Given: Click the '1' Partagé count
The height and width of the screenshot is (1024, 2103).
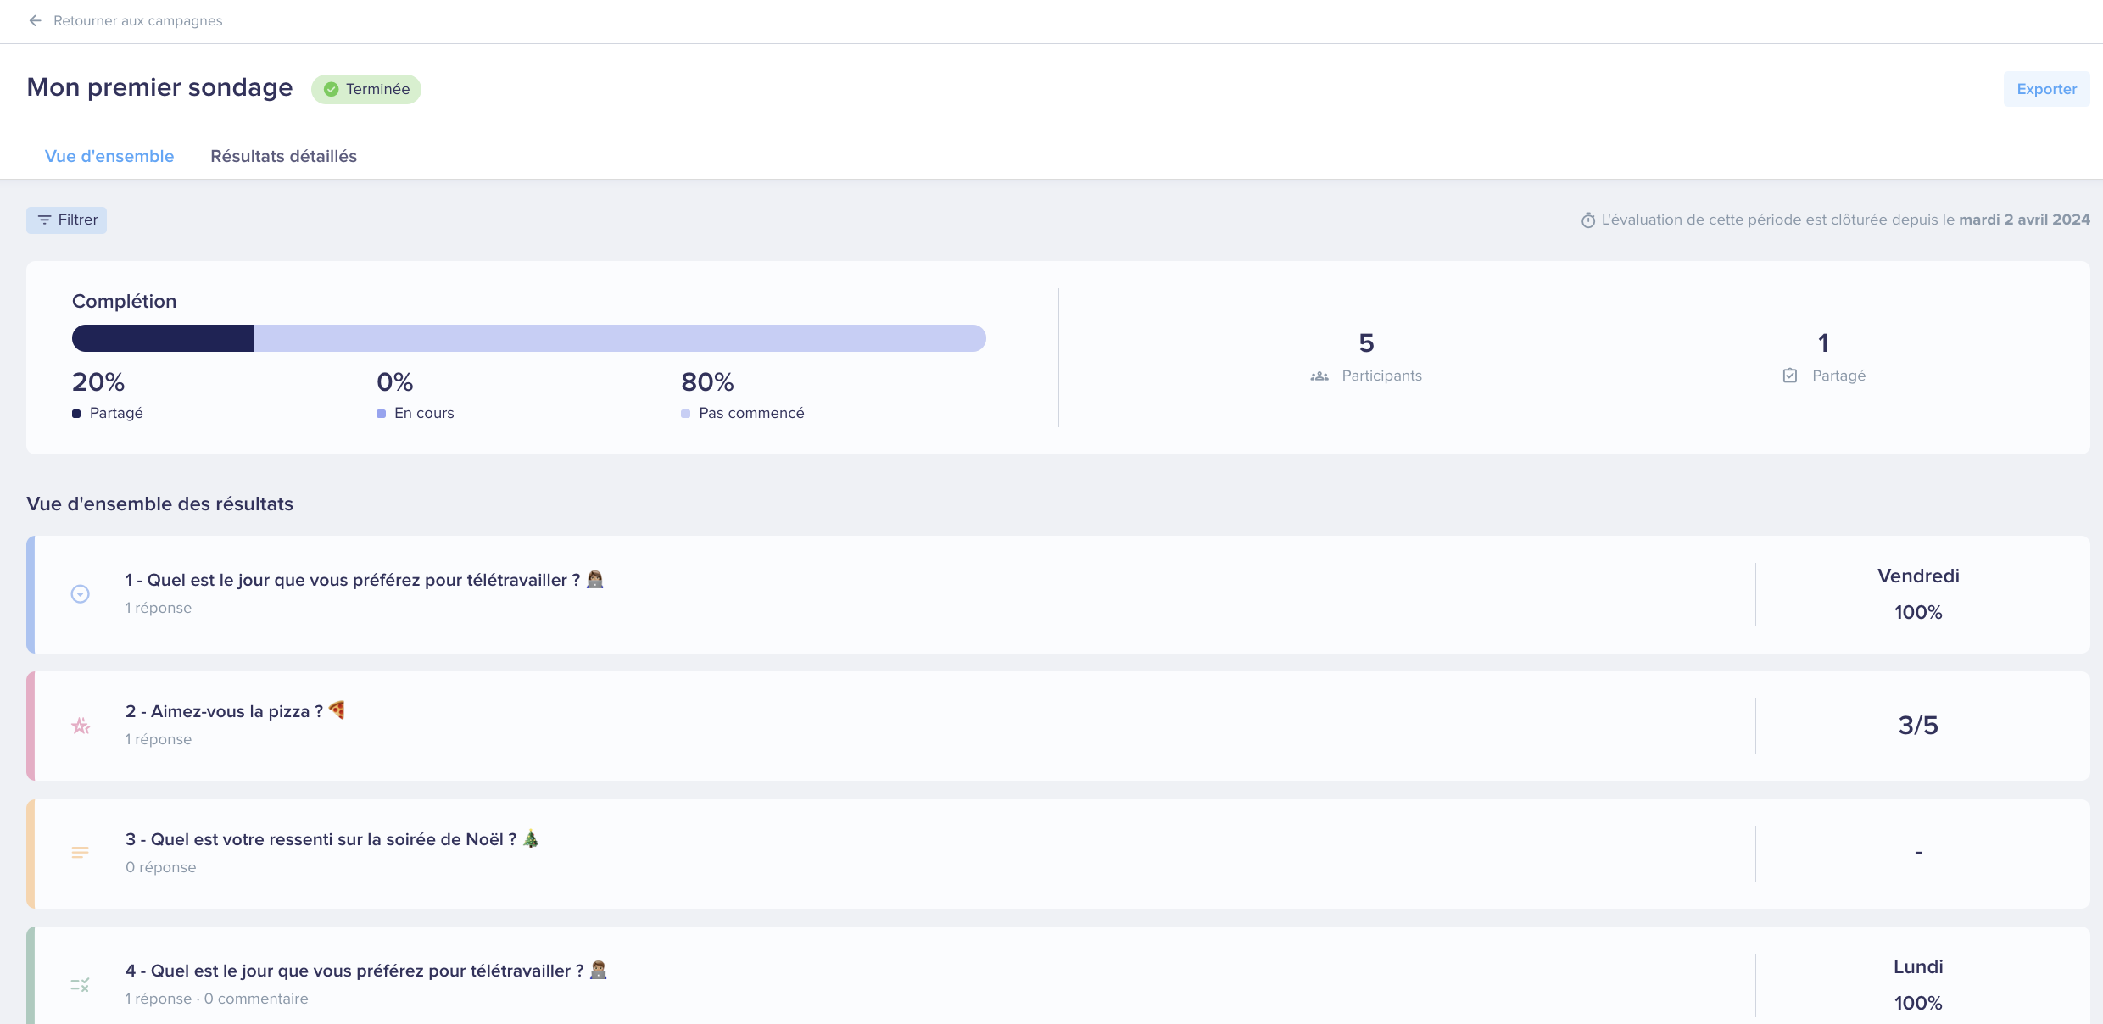Looking at the screenshot, I should coord(1823,343).
